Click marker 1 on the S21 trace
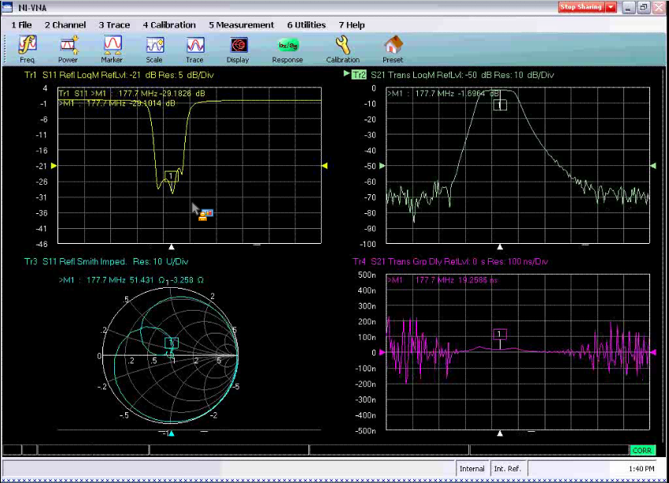Viewport: 669px width, 483px height. click(x=500, y=105)
